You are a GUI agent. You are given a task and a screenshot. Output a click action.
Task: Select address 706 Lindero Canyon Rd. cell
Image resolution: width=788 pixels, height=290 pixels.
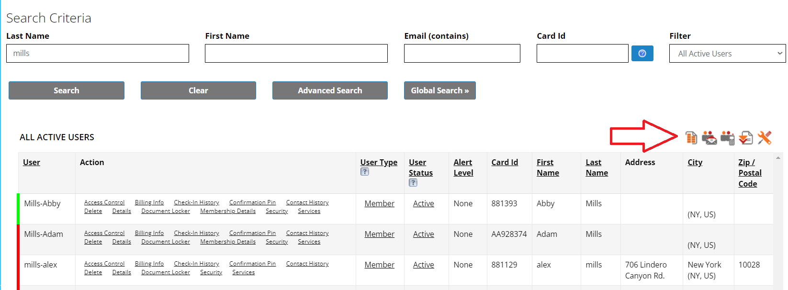[x=651, y=270]
